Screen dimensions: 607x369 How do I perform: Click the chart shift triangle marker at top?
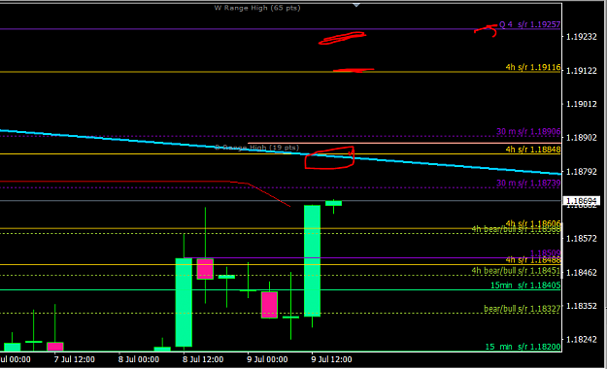pyautogui.click(x=356, y=5)
